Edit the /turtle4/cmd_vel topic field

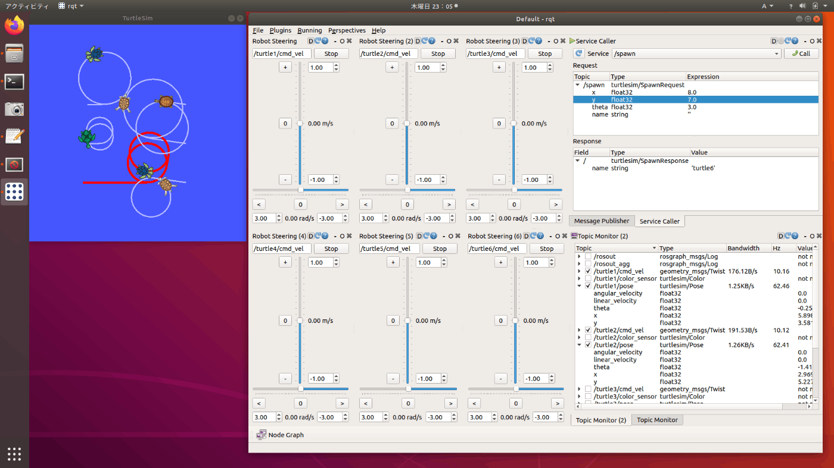pyautogui.click(x=282, y=249)
